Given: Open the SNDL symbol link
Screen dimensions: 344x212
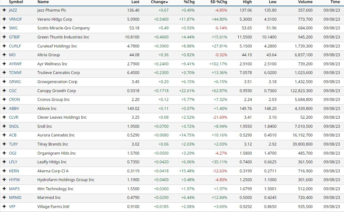Looking at the screenshot, I should 14,126.
